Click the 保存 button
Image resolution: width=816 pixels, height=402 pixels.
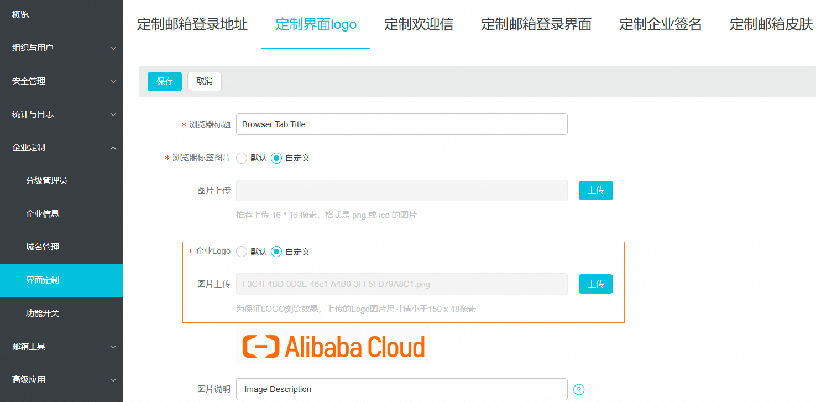[165, 81]
